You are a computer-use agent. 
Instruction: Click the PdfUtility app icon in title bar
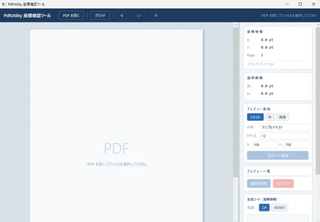tap(4, 4)
